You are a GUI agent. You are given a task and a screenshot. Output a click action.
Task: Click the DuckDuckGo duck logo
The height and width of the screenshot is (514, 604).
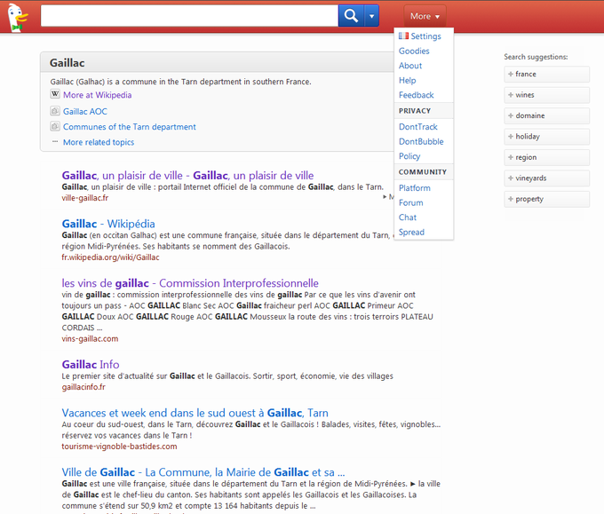coord(18,18)
